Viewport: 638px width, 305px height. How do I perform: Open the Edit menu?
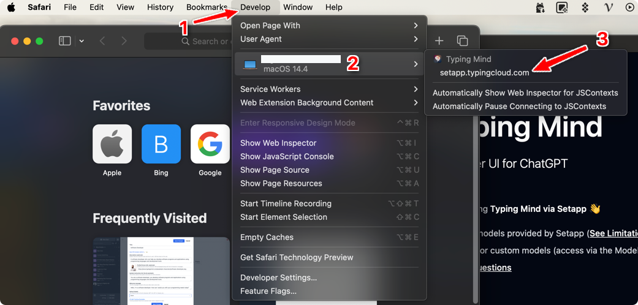point(96,7)
